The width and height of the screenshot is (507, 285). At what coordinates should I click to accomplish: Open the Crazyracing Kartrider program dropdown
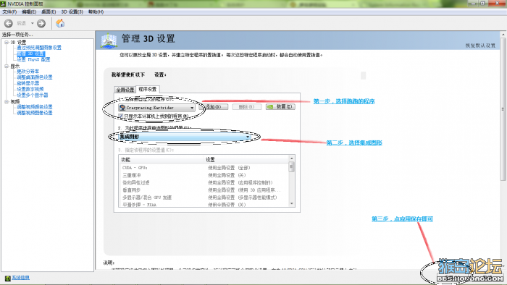click(x=156, y=108)
